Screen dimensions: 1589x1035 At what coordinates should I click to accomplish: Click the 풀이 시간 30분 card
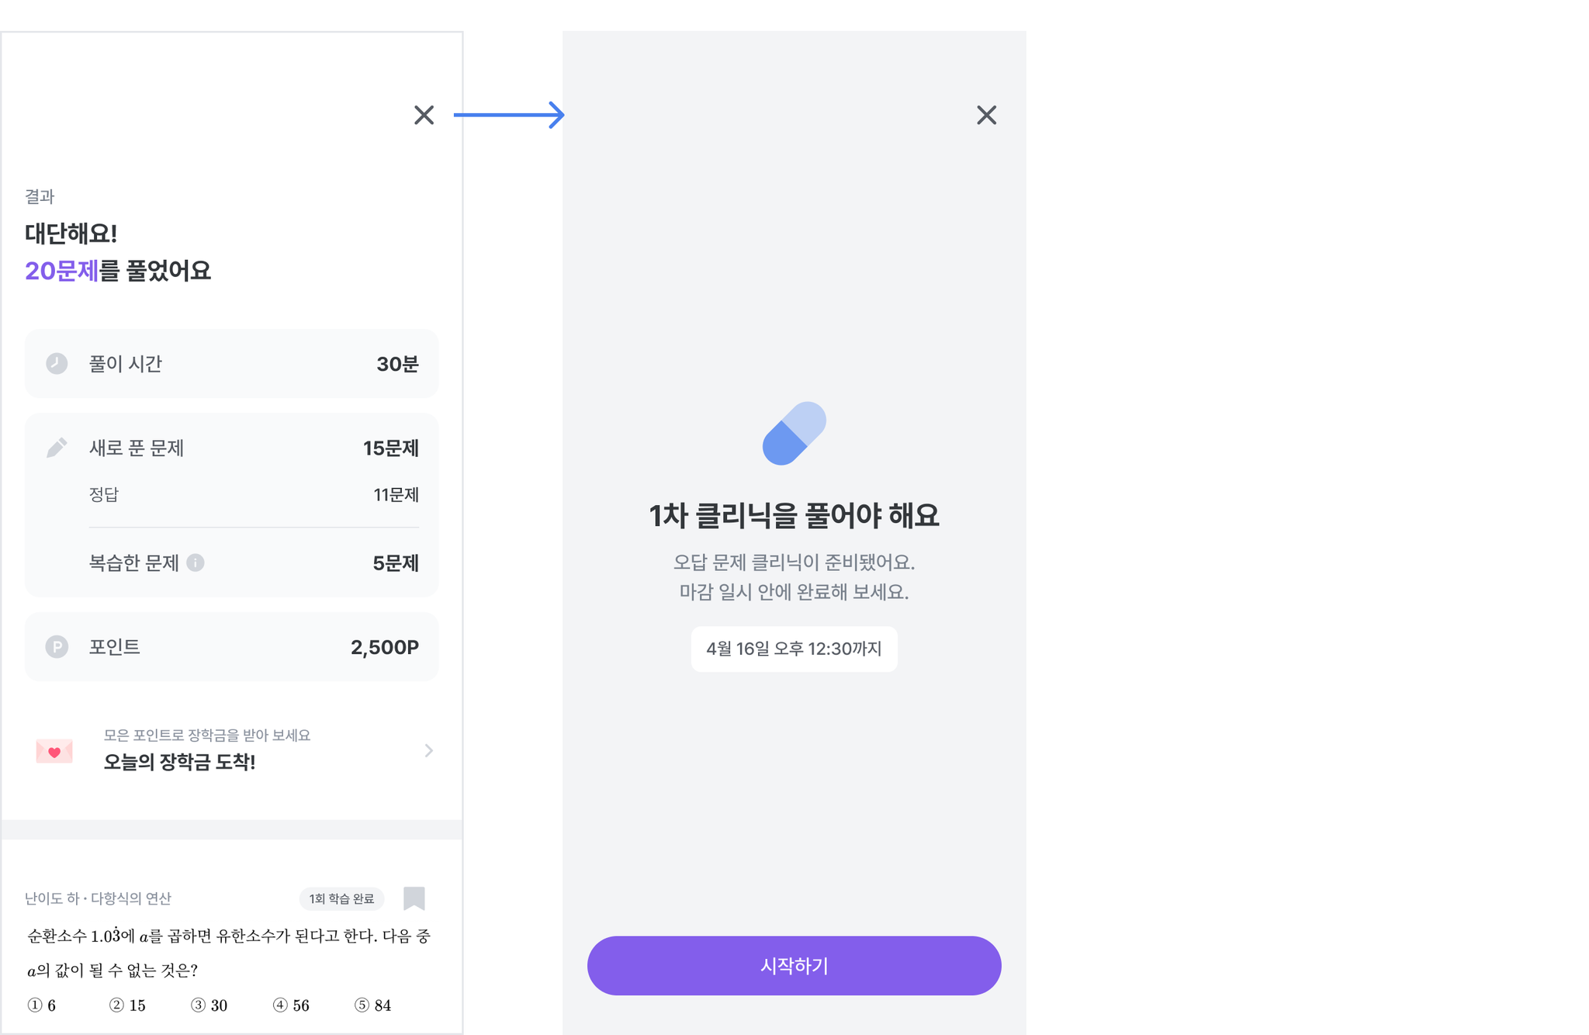click(232, 364)
